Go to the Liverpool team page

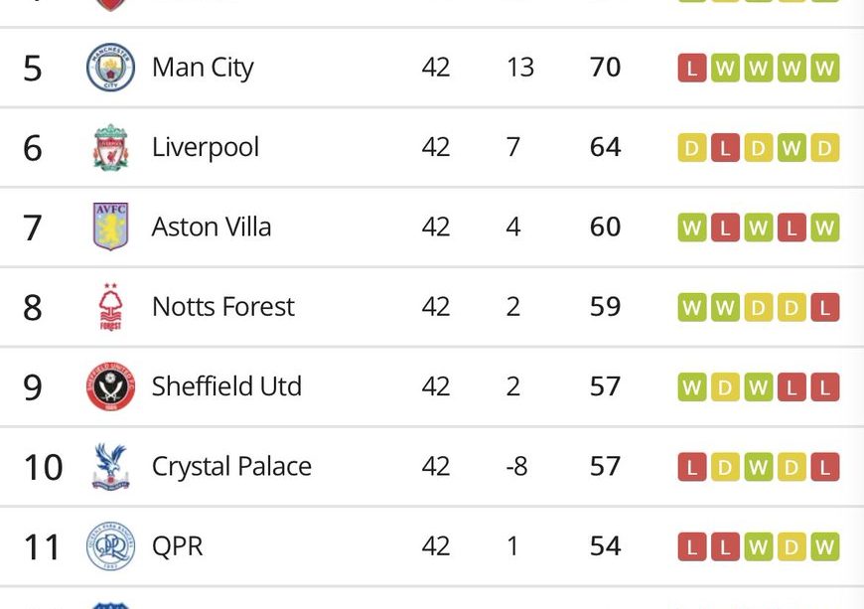(x=206, y=147)
